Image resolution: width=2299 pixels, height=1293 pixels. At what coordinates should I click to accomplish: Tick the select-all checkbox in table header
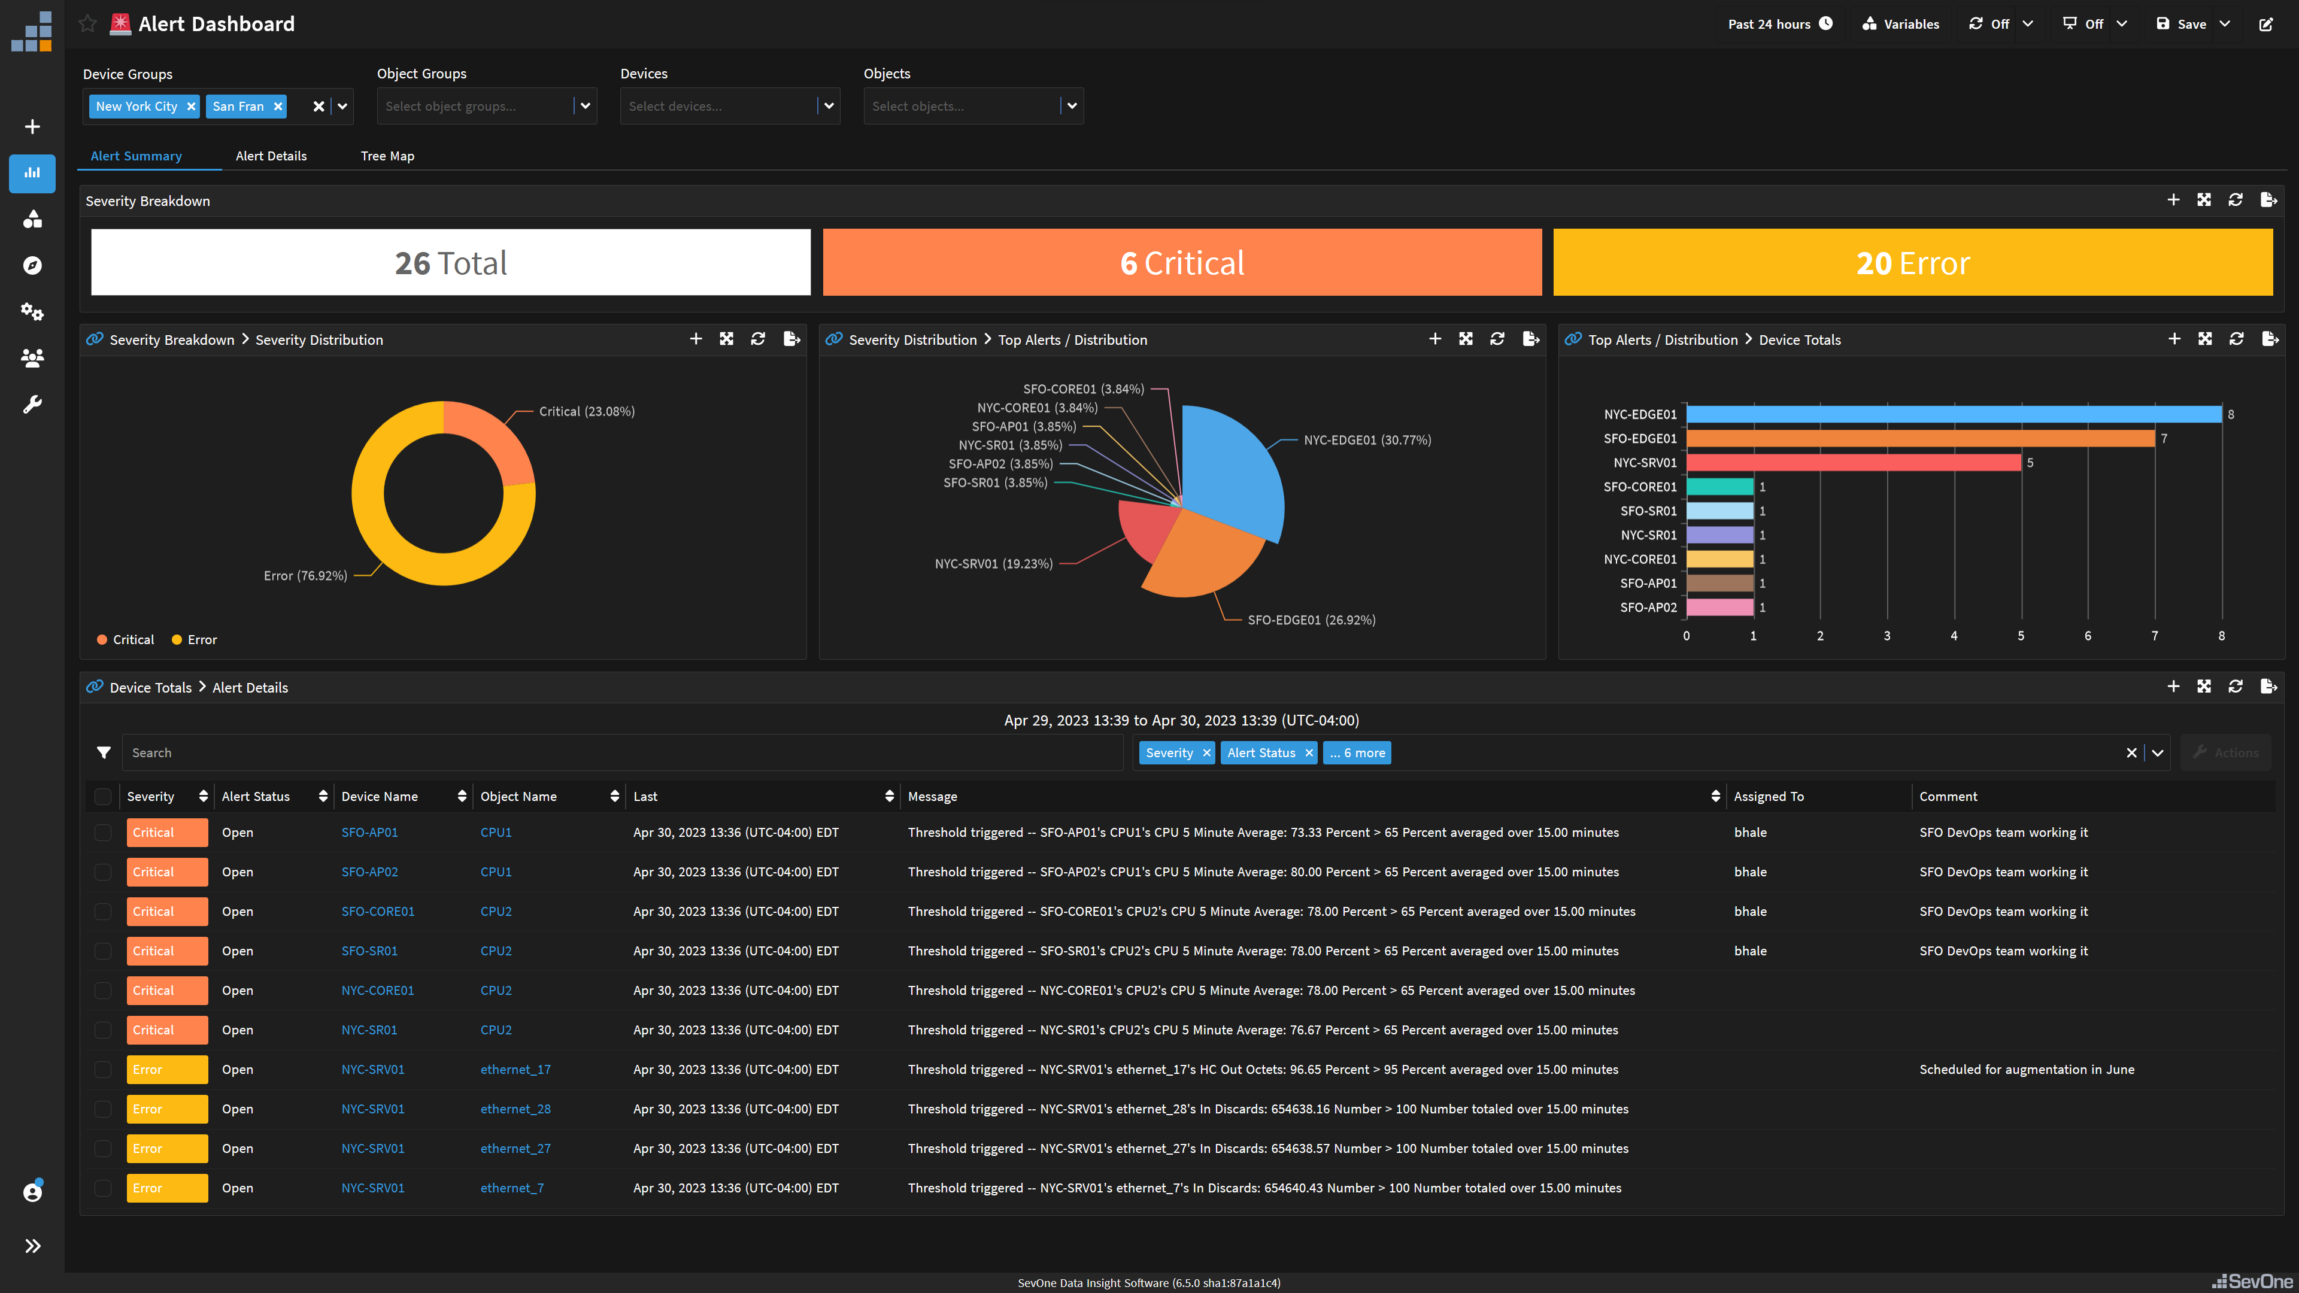pos(102,796)
